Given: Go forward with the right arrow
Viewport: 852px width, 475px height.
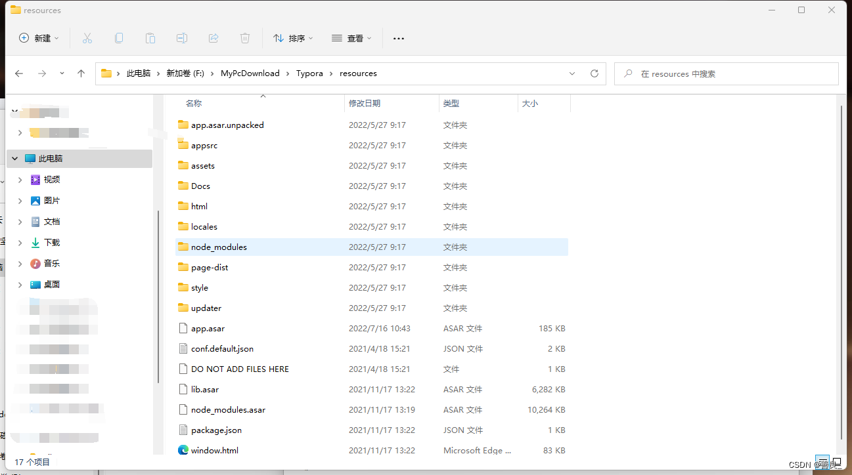Looking at the screenshot, I should [42, 73].
